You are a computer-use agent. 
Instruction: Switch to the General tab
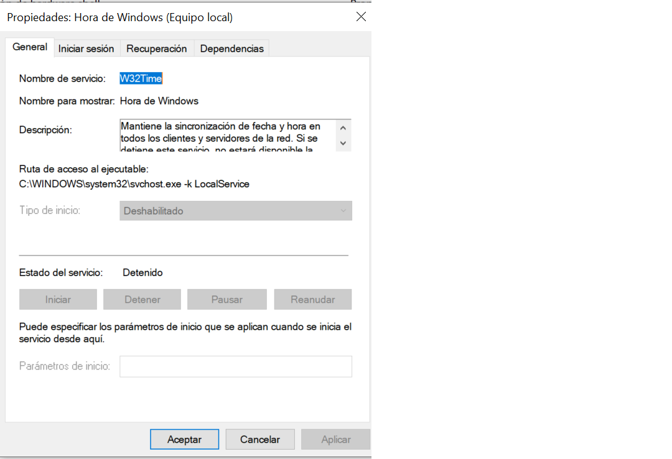pyautogui.click(x=30, y=47)
